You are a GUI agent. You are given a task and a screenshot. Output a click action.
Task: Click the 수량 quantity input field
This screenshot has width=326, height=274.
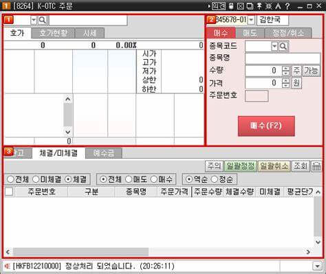tap(263, 71)
